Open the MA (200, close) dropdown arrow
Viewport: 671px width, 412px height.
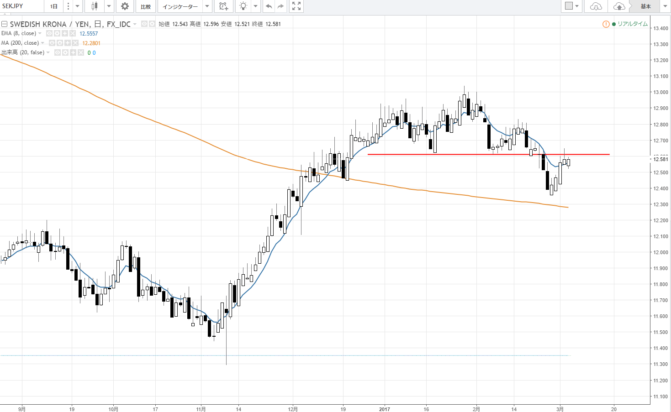[x=42, y=43]
